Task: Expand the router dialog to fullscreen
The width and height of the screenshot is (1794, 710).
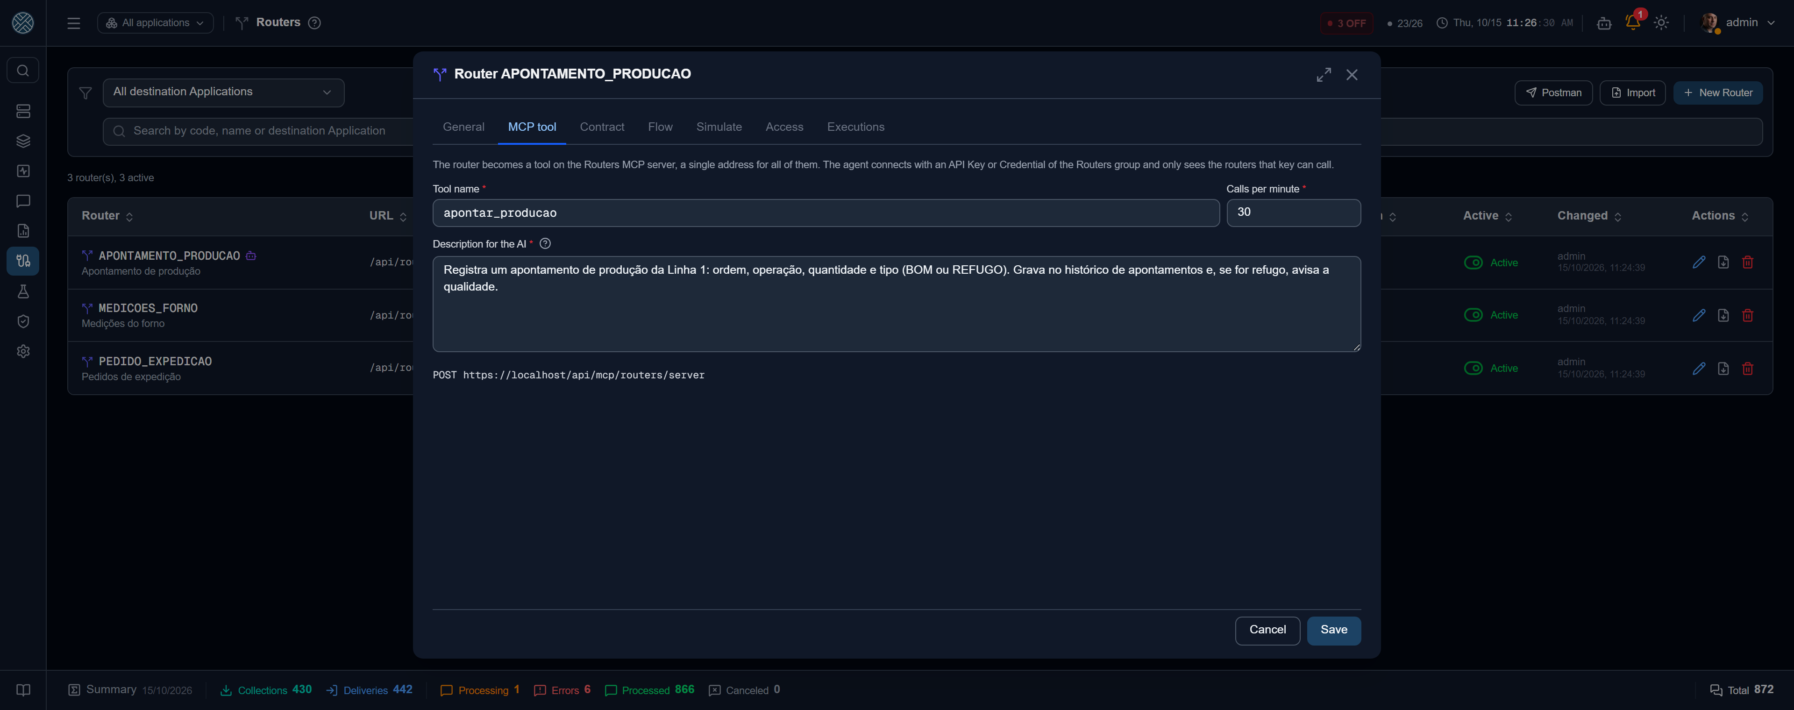Action: point(1324,74)
